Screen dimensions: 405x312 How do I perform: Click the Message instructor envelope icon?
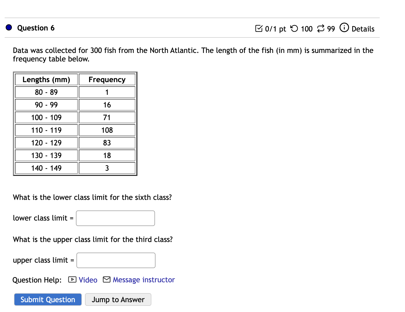[106, 279]
